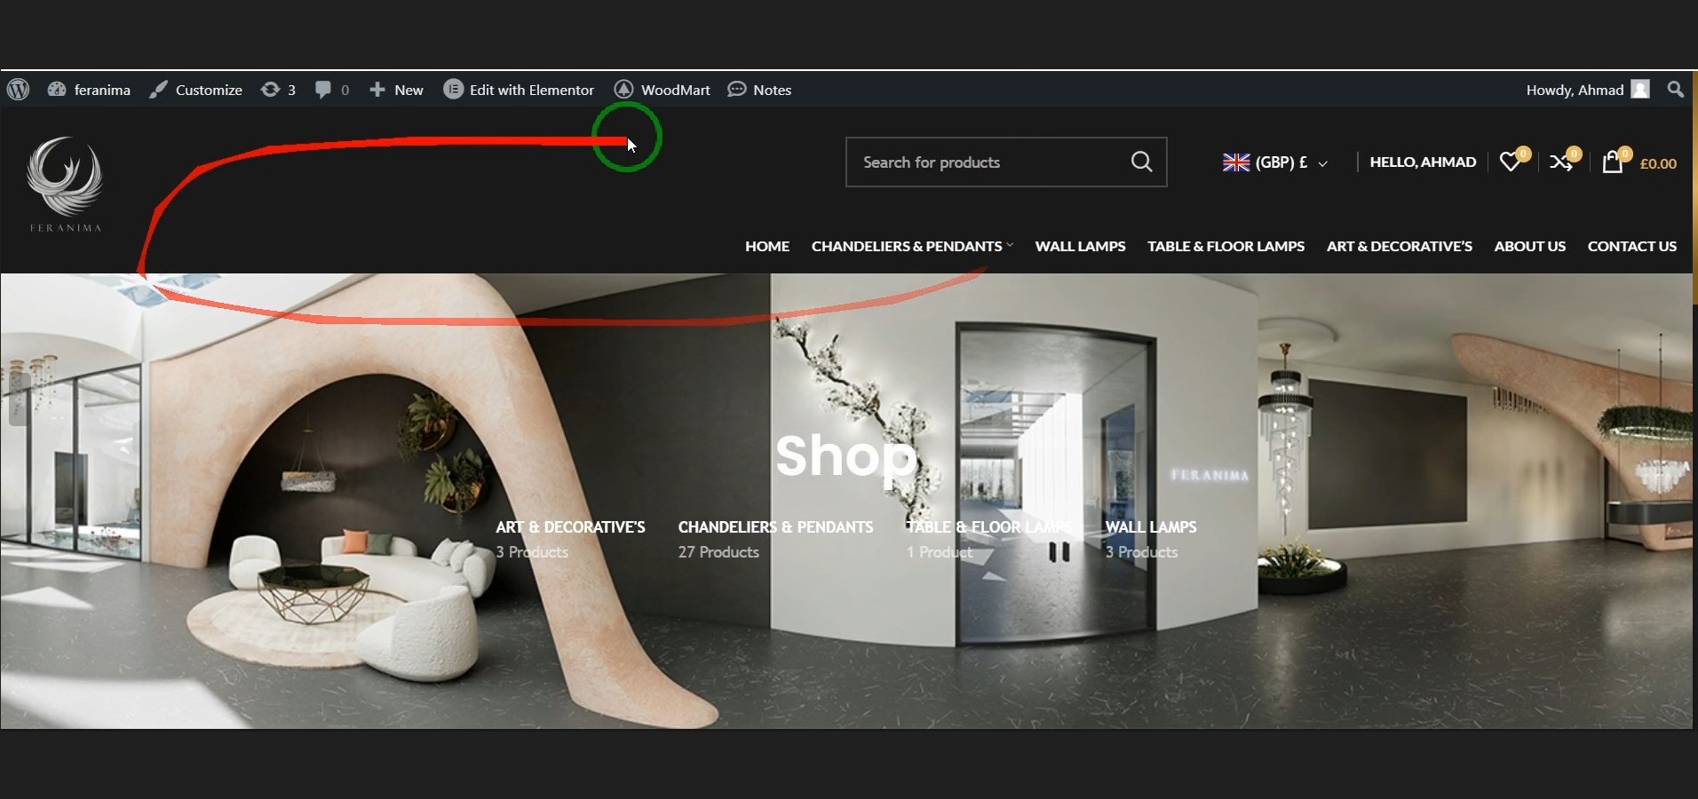Open the 3 pending updates
The height and width of the screenshot is (799, 1698).
pos(278,90)
